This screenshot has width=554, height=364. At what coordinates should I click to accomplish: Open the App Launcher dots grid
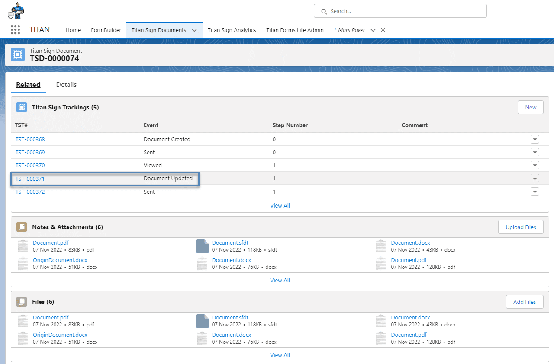(15, 30)
